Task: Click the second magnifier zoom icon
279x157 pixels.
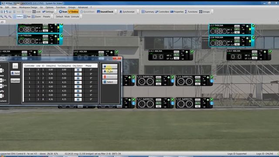Action: click(6, 17)
